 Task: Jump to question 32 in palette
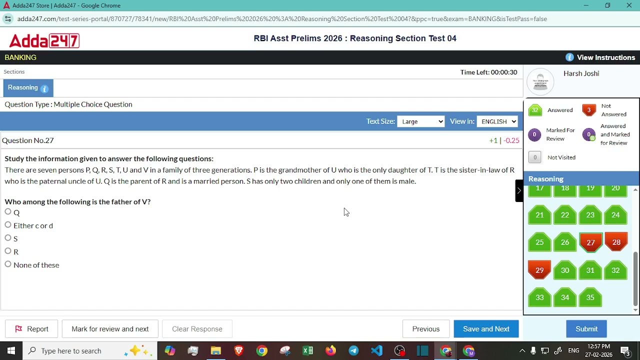615,270
